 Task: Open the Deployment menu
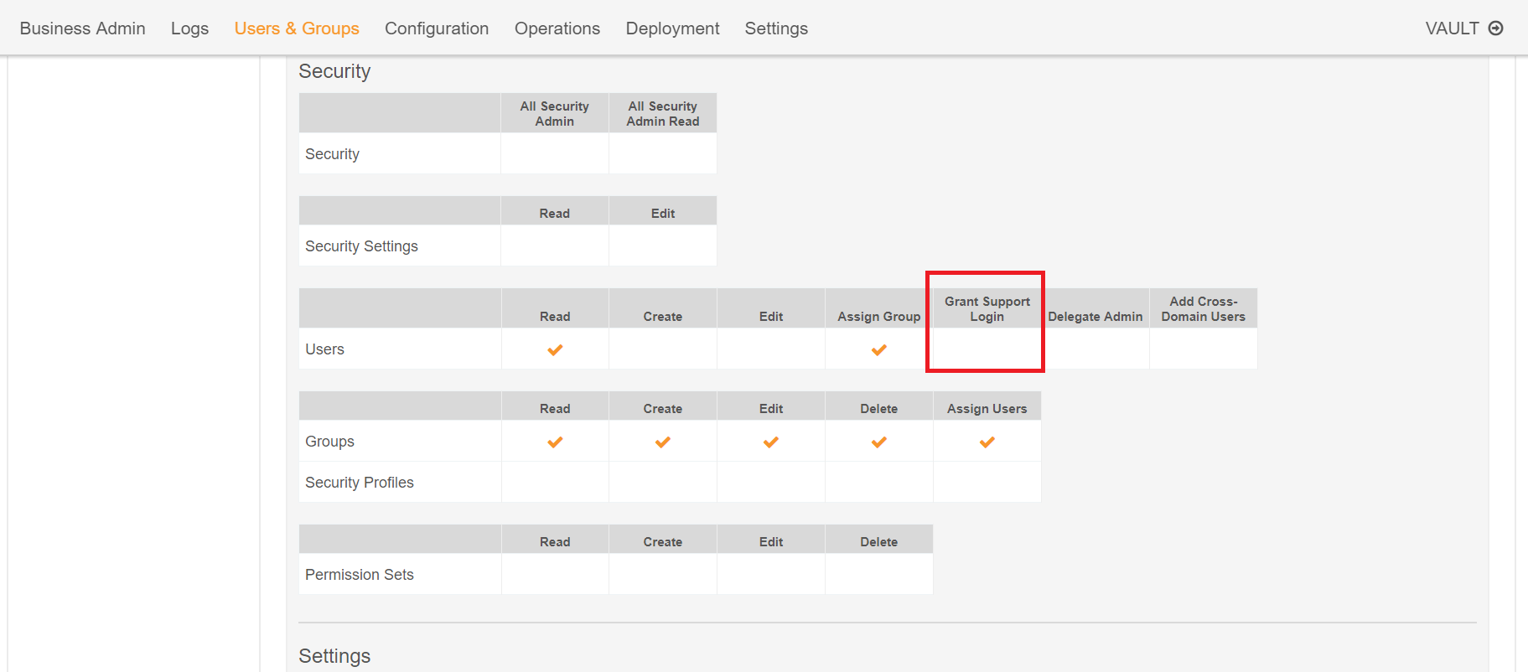(x=672, y=28)
